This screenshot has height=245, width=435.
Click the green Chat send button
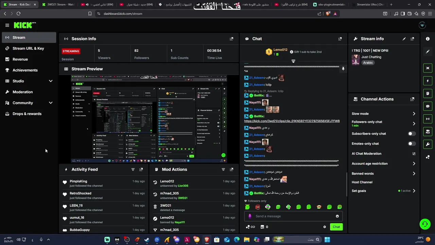coord(336,227)
